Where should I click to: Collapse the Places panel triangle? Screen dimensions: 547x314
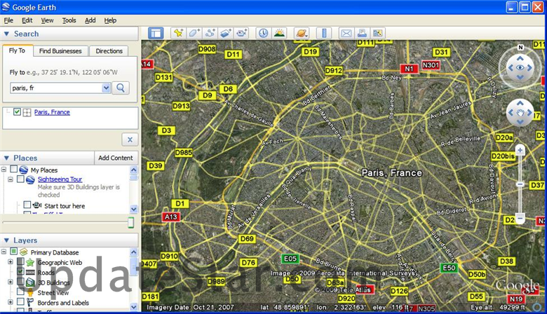point(6,158)
